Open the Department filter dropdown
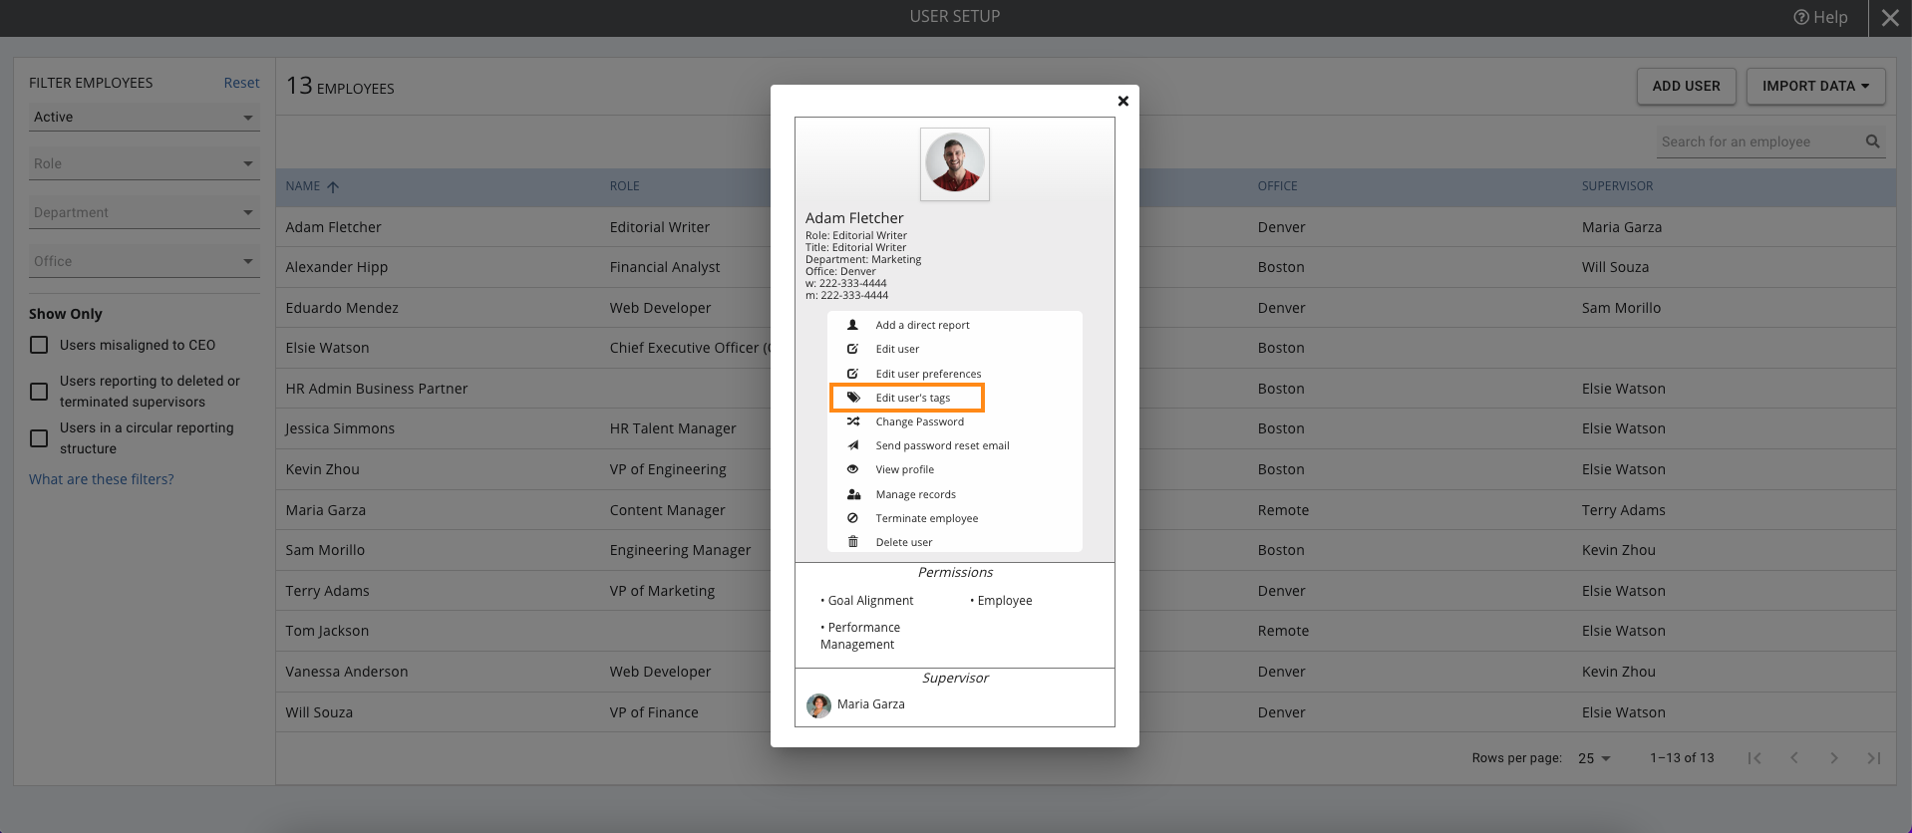Image resolution: width=1912 pixels, height=833 pixels. point(144,213)
